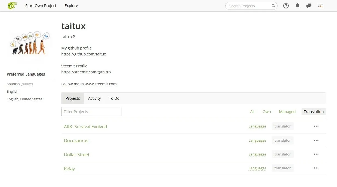This screenshot has width=337, height=187.
Task: Click translator badge for Dollar Street
Action: (283, 154)
